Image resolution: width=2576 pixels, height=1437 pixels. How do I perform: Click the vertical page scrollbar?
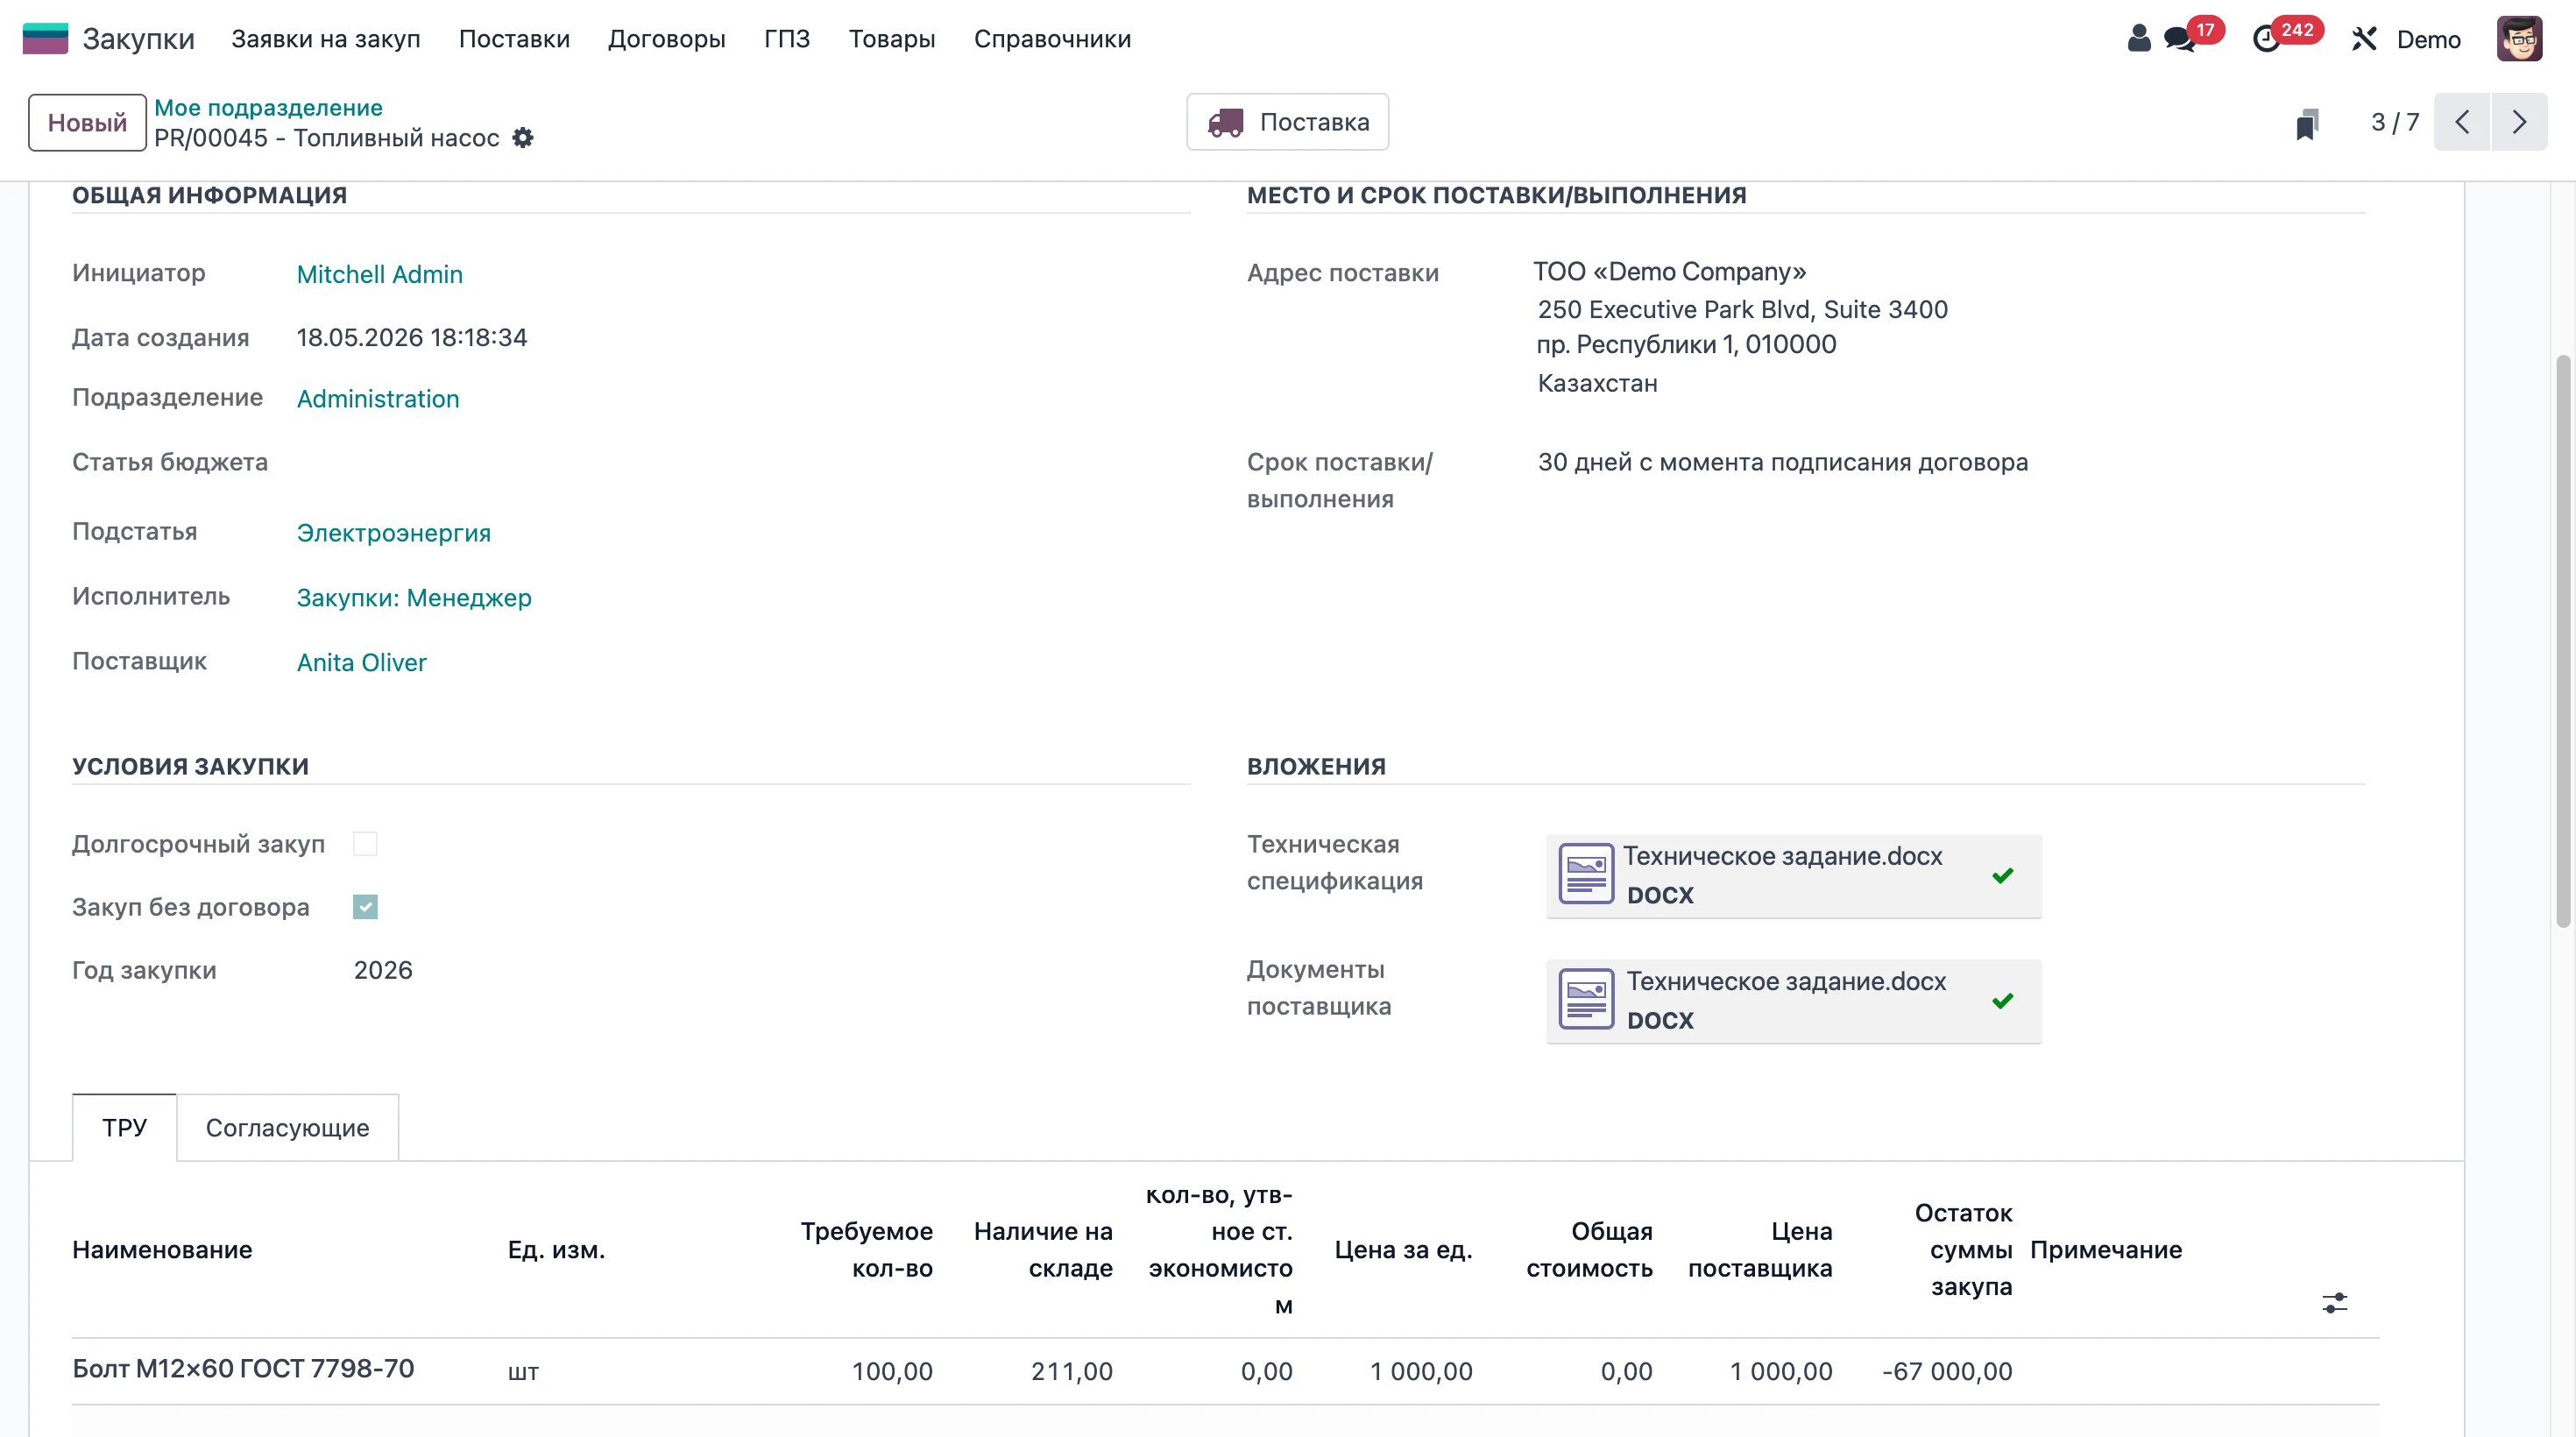click(2562, 640)
